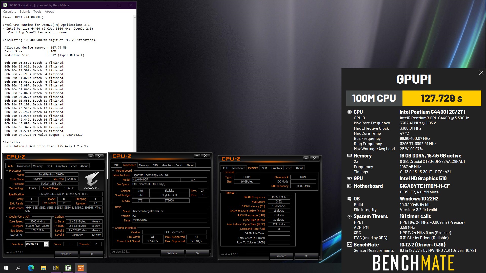Select Bench tab in Mainboard CPU-Z window
The image size is (486, 273).
click(179, 165)
